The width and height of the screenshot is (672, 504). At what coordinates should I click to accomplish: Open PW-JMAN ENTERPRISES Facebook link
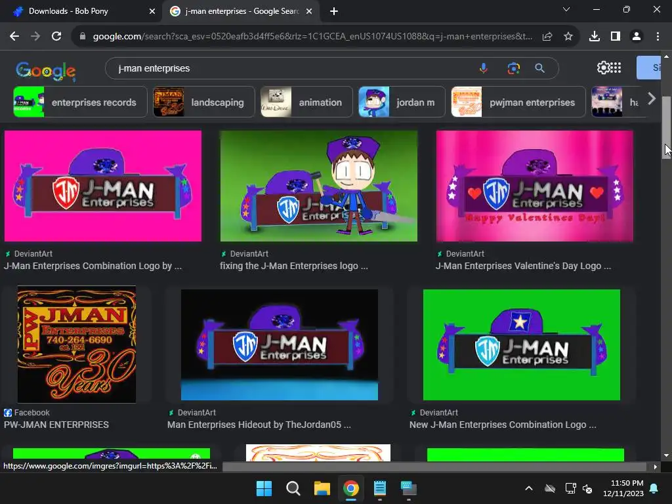[56, 425]
